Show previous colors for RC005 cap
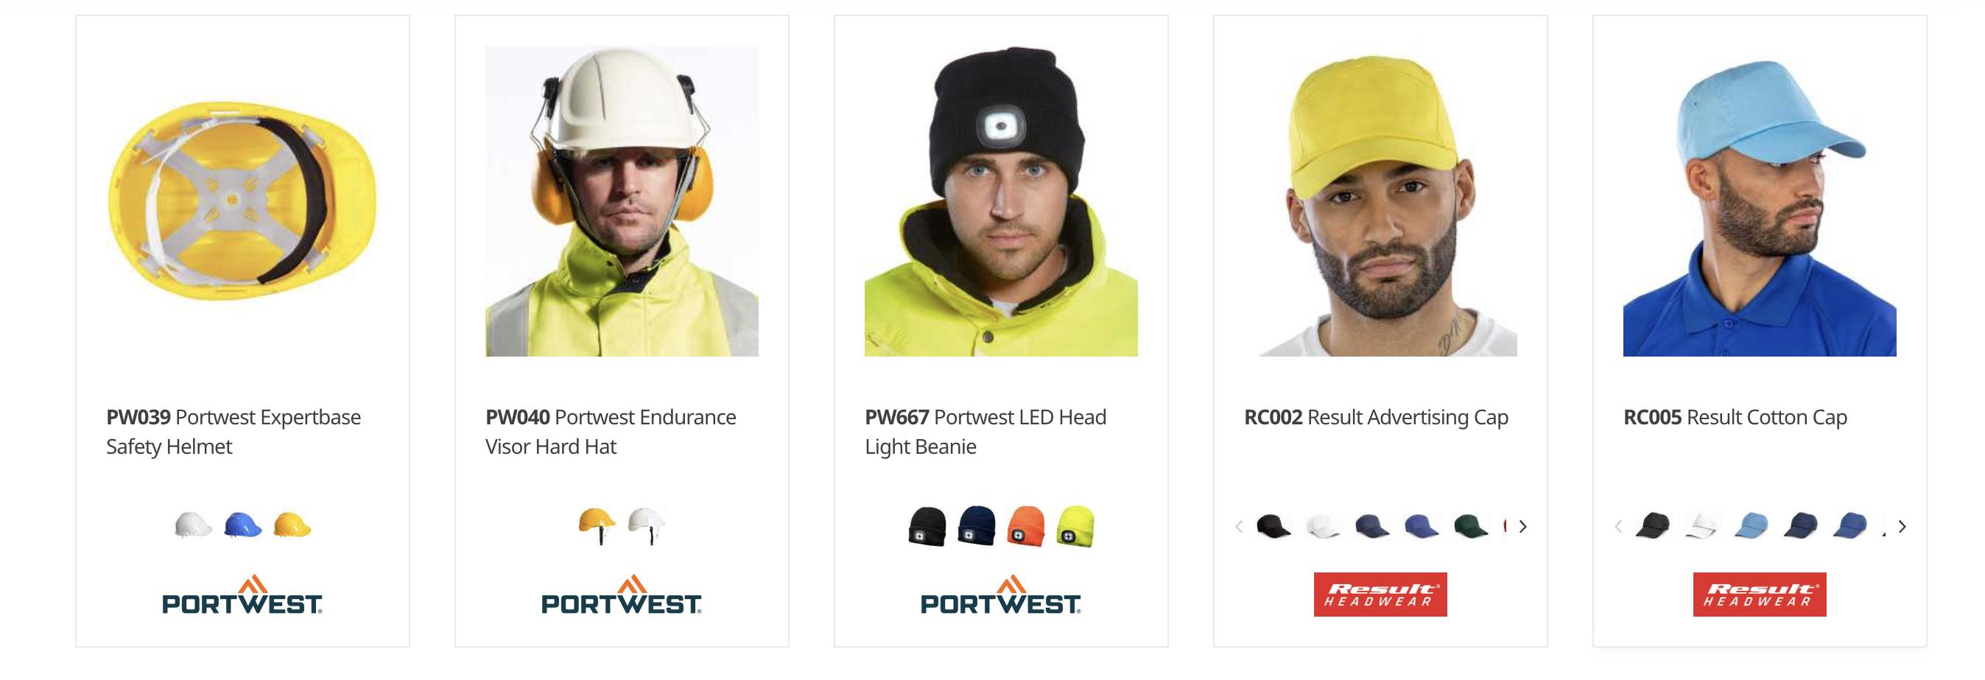Screen dimensions: 1985x680 pos(1618,527)
